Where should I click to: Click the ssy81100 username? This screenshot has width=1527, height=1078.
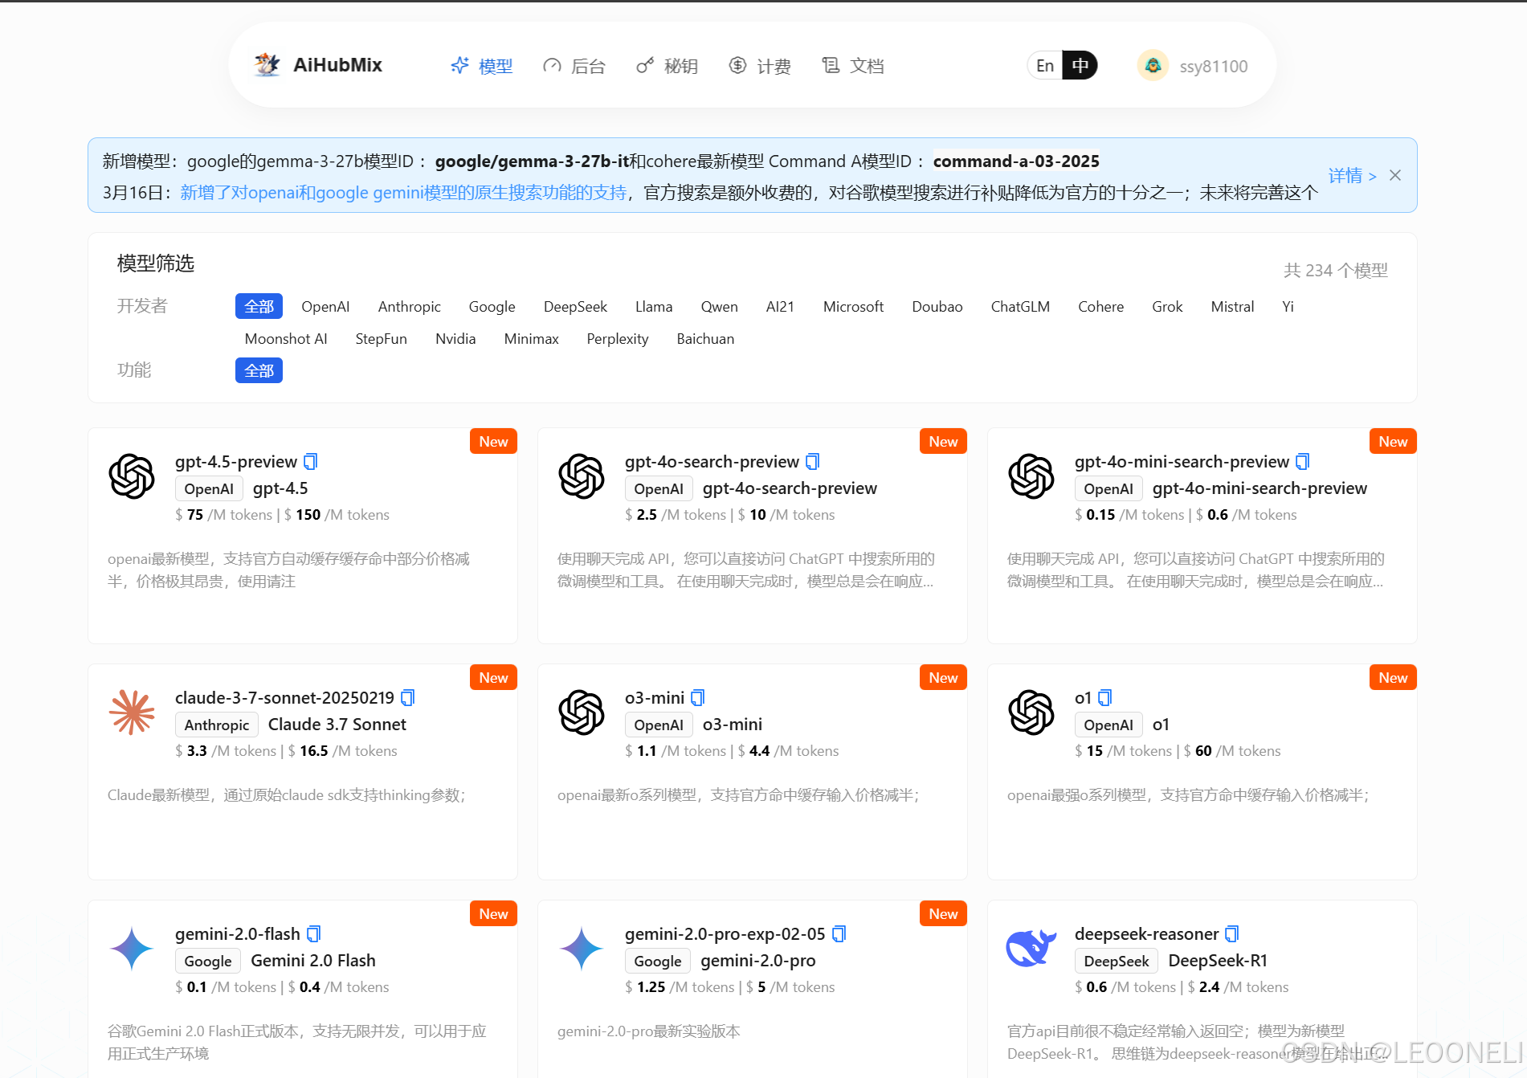[x=1213, y=66]
